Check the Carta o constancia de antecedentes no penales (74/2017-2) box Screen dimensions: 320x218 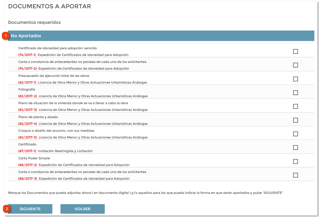296,65
